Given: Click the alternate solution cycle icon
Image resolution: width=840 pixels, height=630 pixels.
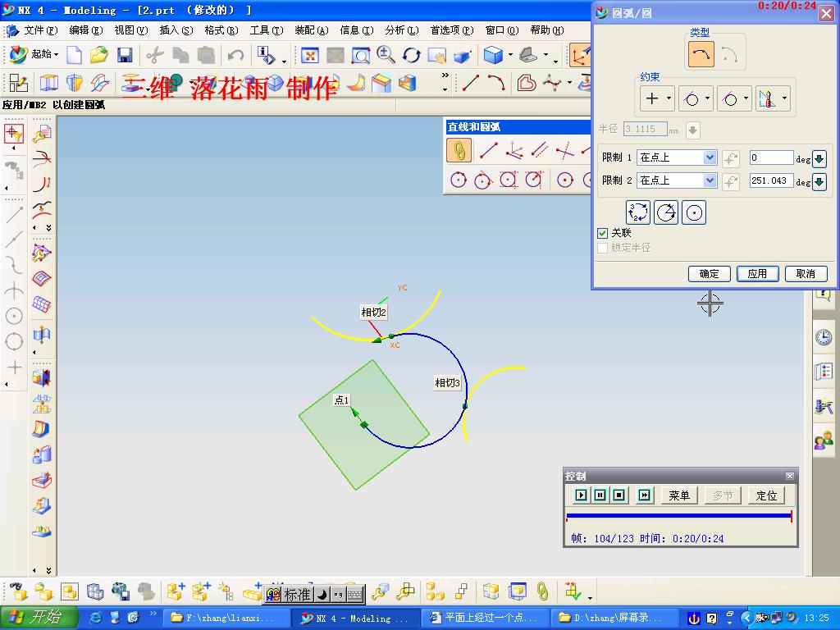Looking at the screenshot, I should click(638, 212).
